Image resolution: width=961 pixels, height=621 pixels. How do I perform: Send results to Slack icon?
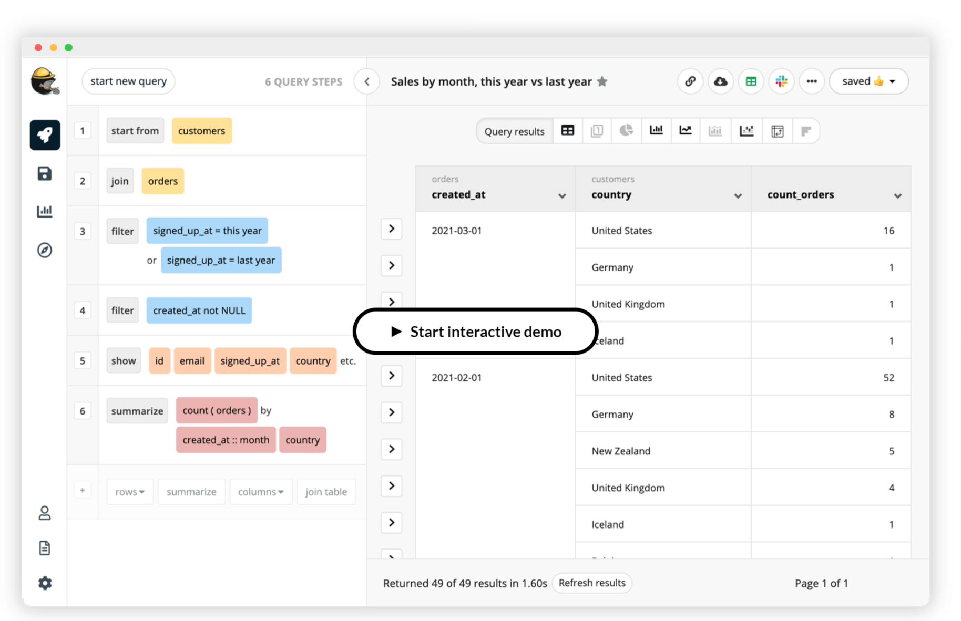coord(781,81)
